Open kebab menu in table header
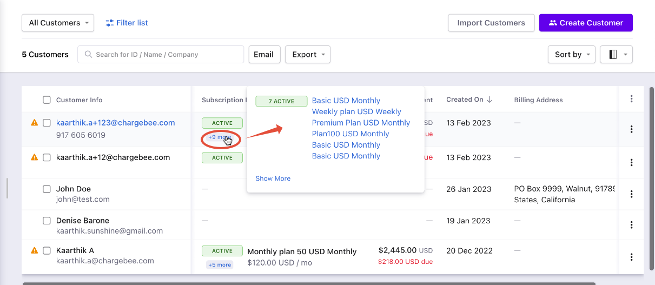655x285 pixels. coord(631,99)
